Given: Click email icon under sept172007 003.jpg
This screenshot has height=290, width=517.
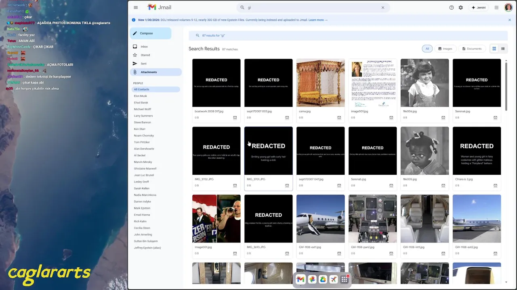Looking at the screenshot, I should 287,118.
